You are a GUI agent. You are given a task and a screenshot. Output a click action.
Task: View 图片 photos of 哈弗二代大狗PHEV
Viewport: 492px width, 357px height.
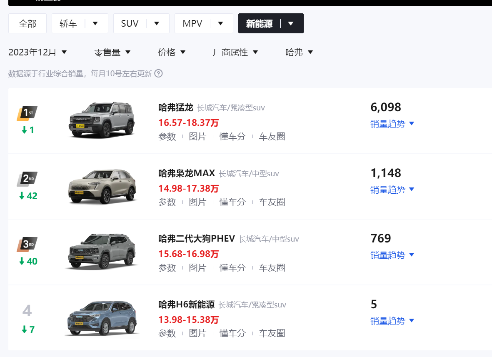tap(197, 267)
